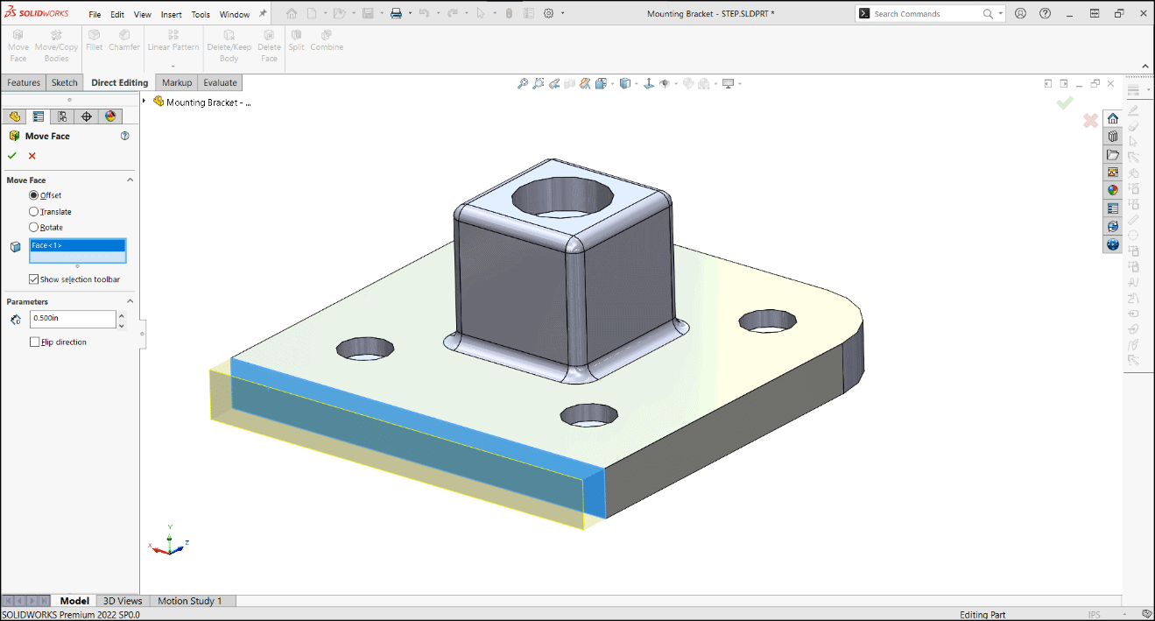This screenshot has width=1155, height=621.
Task: Collapse the Parameters section
Action: [130, 301]
